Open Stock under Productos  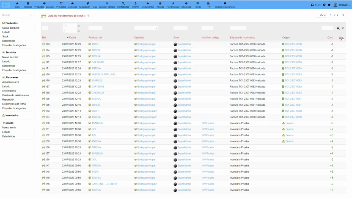coord(5,37)
